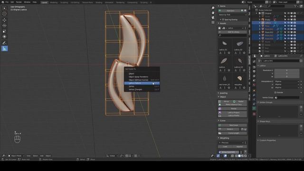This screenshot has height=171, width=304.
Task: Open the Global transform orientation dropdown
Action: [x=112, y=156]
